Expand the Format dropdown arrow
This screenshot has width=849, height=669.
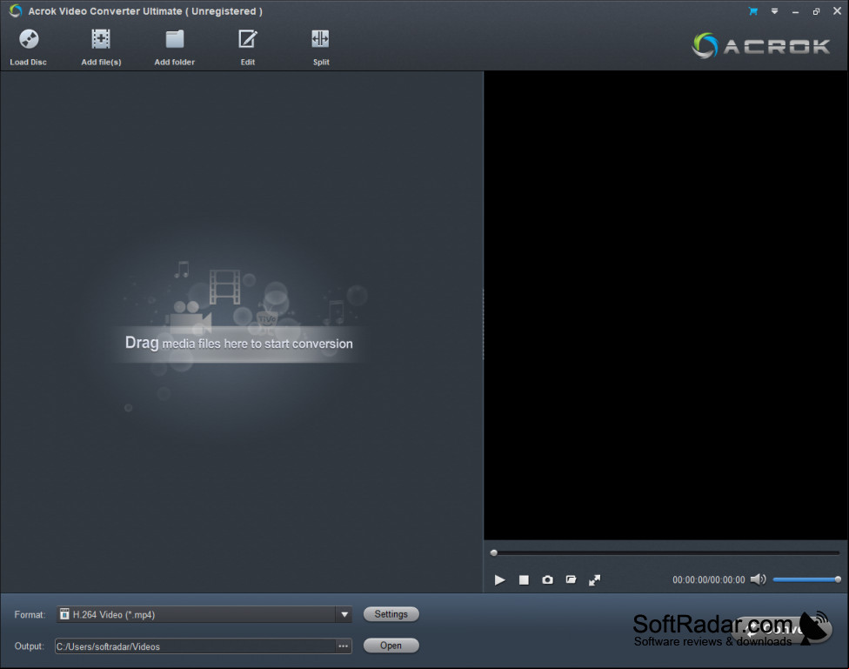pos(344,615)
